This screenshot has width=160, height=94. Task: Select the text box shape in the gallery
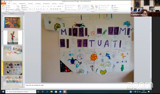[x=79, y=6]
